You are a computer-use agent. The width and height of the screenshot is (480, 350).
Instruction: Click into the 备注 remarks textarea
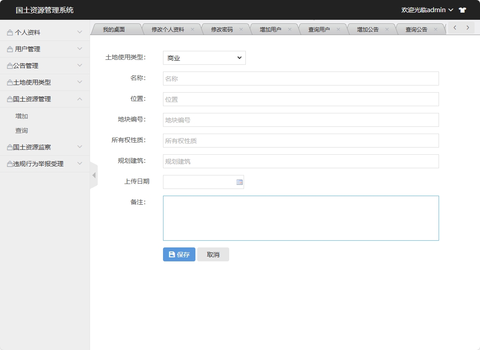(300, 218)
